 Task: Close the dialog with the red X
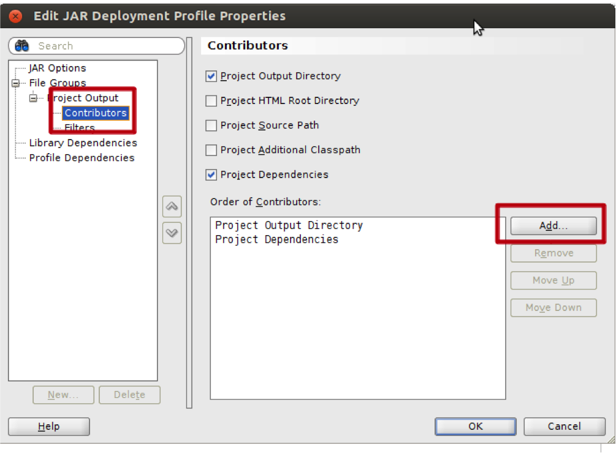(x=15, y=16)
